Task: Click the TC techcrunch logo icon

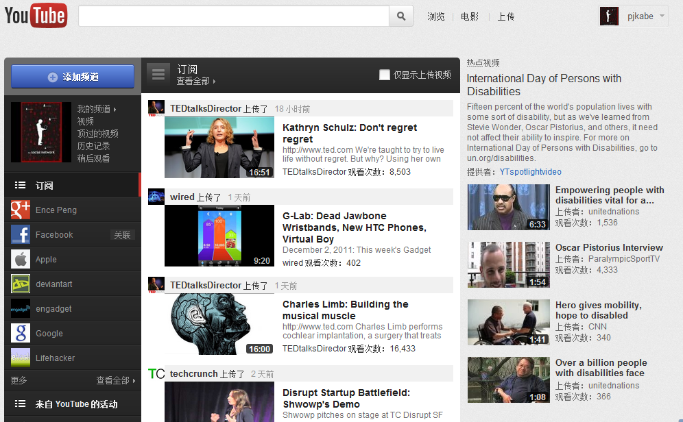Action: [156, 374]
